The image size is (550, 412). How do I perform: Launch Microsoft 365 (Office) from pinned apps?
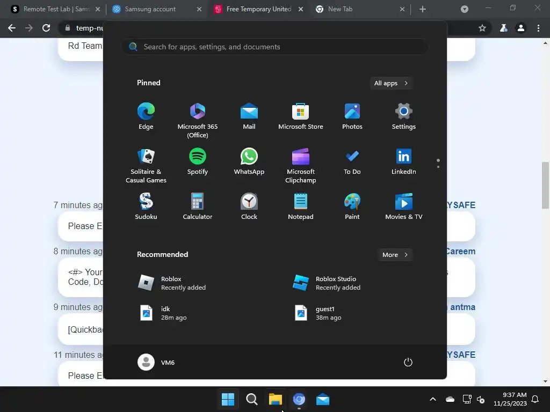(198, 121)
